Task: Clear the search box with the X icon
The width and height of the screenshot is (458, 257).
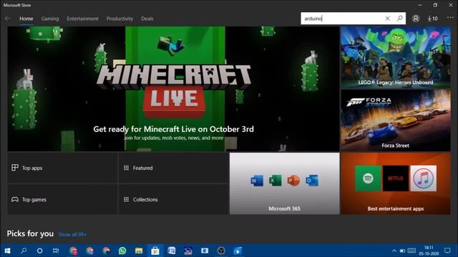Action: tap(387, 19)
